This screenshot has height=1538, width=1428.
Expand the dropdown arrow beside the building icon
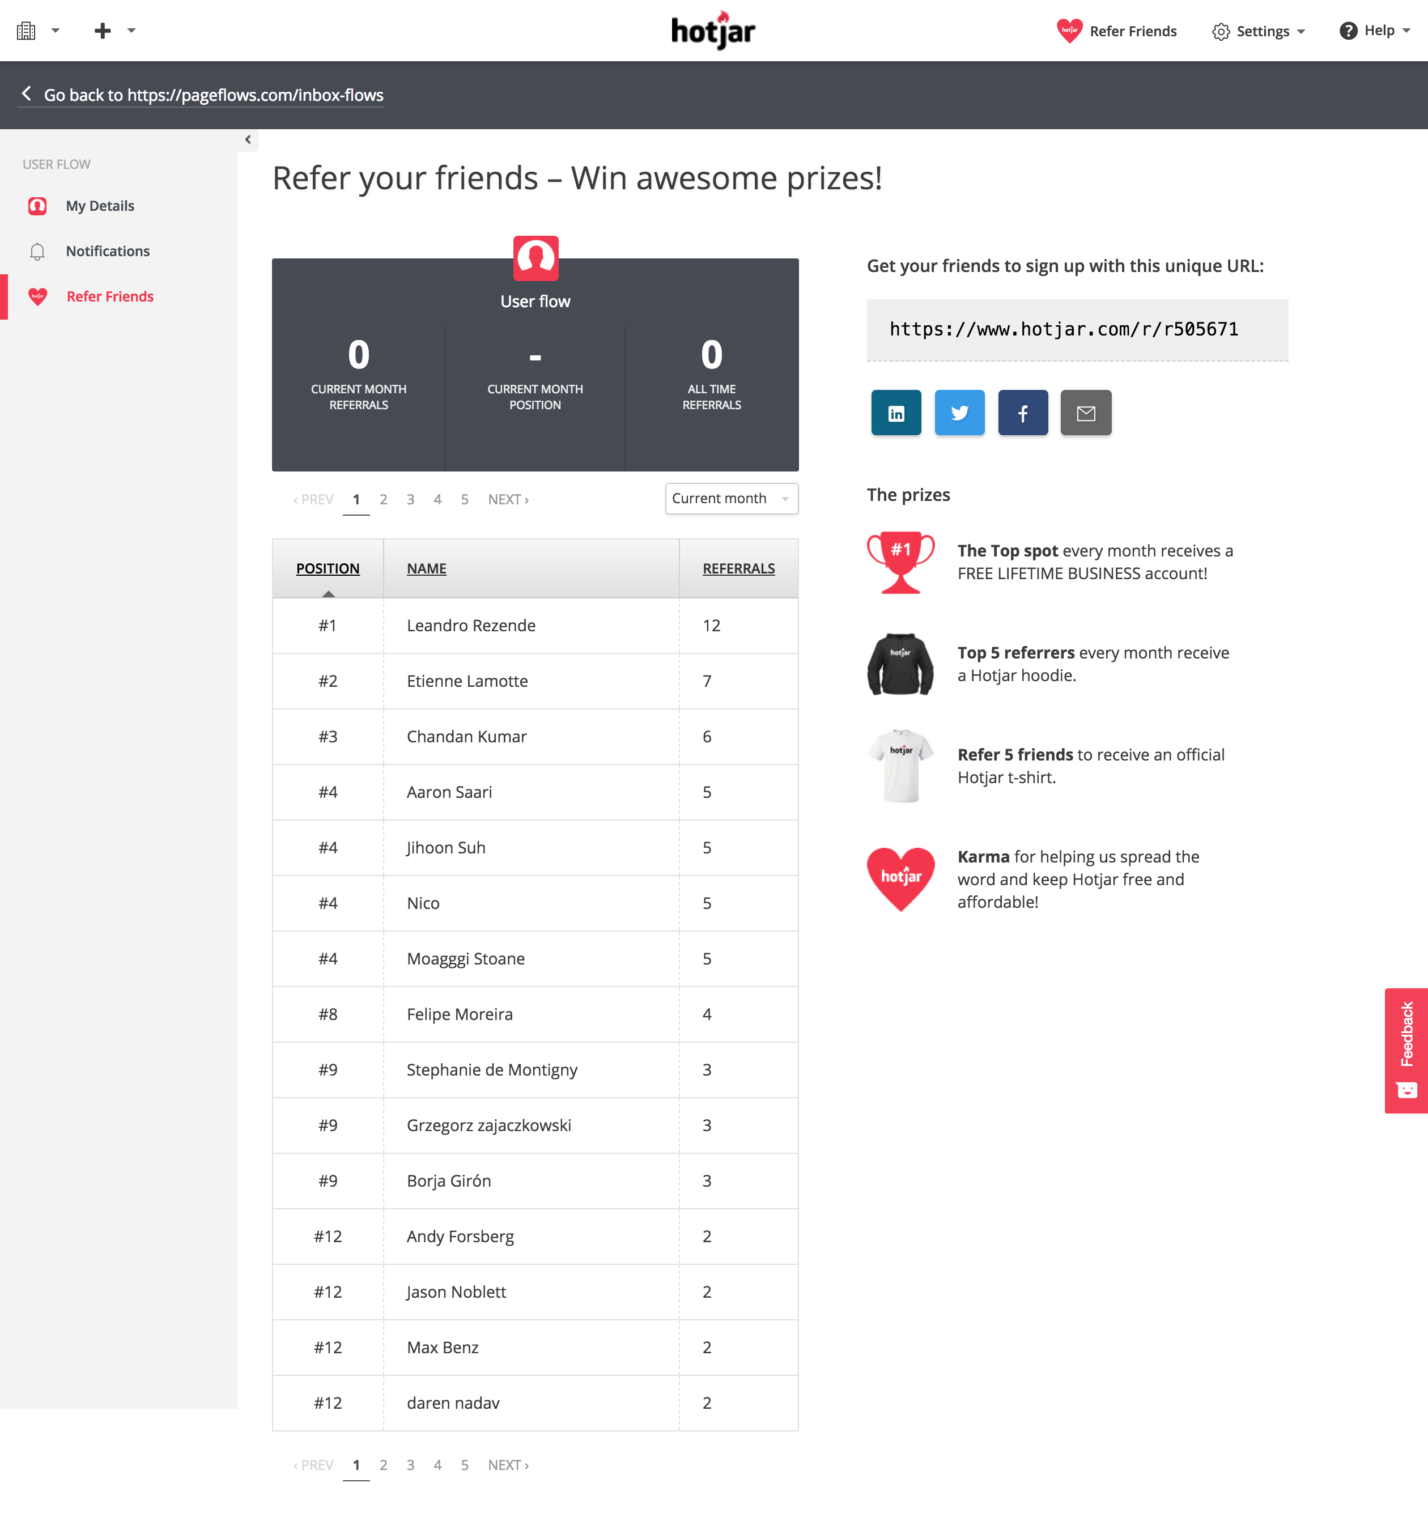point(56,31)
